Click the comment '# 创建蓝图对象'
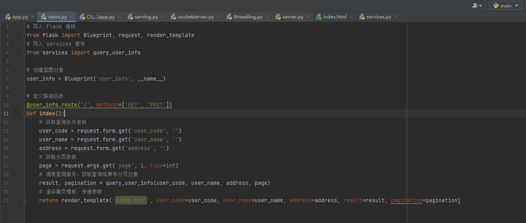 (45, 70)
